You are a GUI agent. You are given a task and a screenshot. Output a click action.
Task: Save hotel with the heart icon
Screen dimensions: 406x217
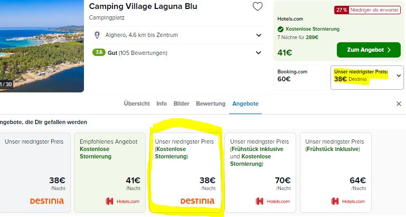pos(257,7)
